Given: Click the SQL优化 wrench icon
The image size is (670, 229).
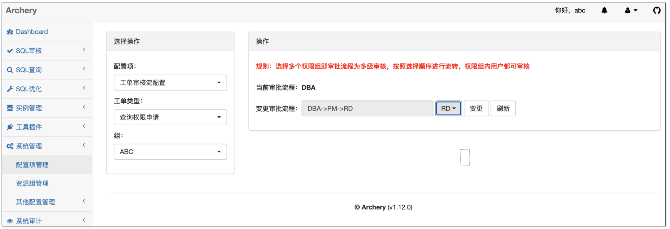Looking at the screenshot, I should (x=10, y=89).
